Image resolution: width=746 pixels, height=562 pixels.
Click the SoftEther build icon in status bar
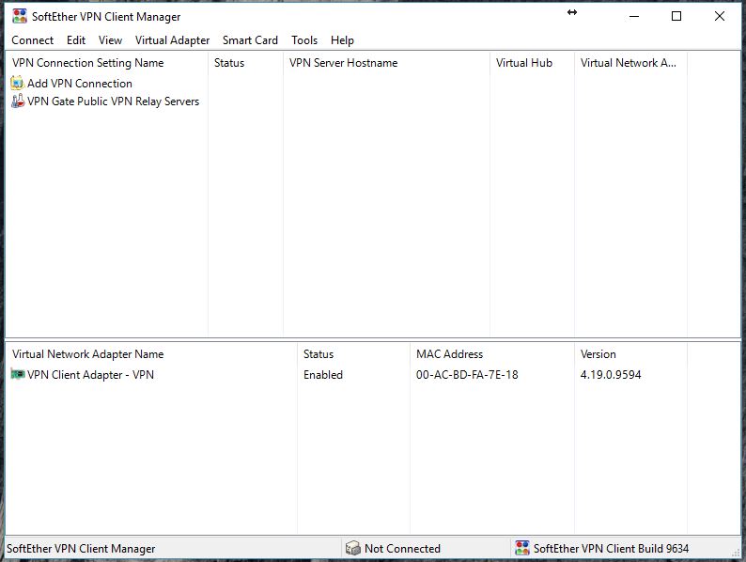pyautogui.click(x=522, y=548)
